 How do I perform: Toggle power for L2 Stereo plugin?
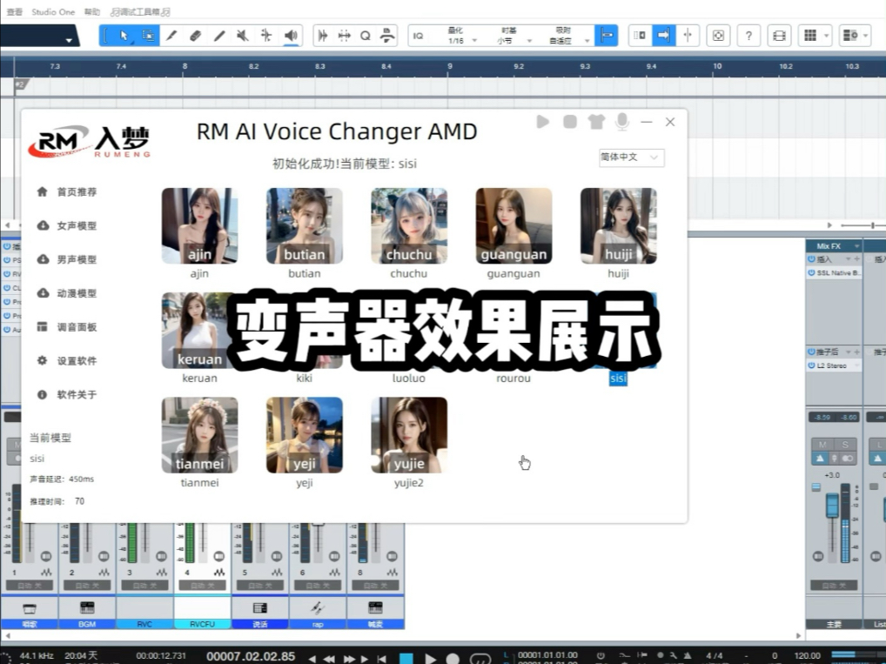pyautogui.click(x=811, y=366)
